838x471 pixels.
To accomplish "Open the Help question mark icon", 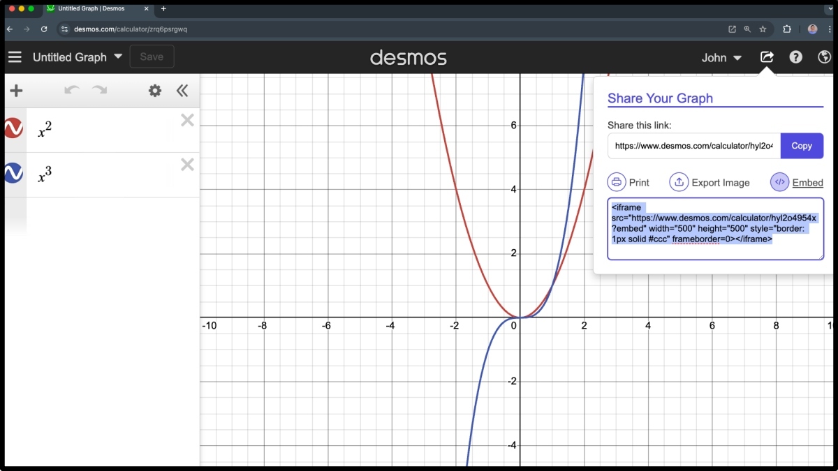I will pos(795,57).
